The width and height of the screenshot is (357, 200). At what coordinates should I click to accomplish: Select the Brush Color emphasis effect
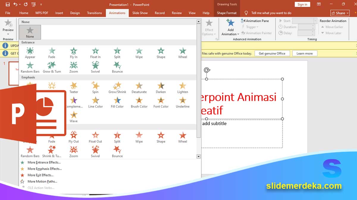coord(139,102)
